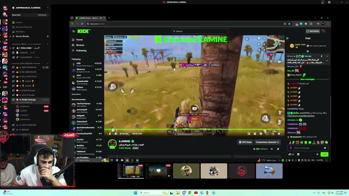Click the Send a message field
The height and width of the screenshot is (196, 349).
click(308, 148)
